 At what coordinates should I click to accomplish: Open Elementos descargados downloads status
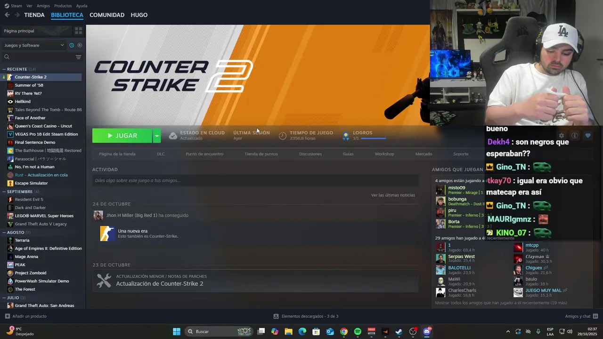tap(306, 316)
